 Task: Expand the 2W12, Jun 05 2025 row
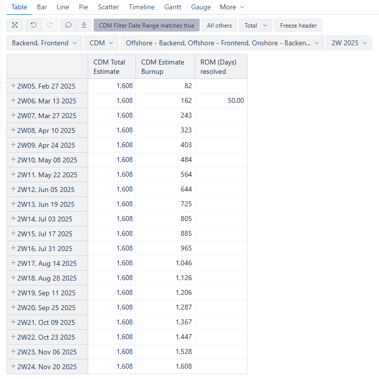tap(13, 189)
